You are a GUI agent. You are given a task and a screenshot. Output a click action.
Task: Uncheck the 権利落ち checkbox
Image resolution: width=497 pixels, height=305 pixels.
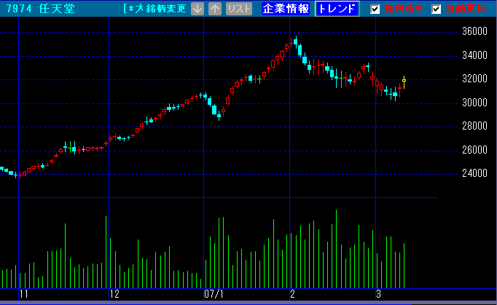tap(375, 9)
